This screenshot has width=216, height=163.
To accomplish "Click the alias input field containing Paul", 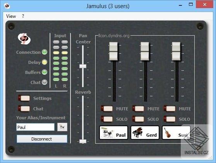I will click(35, 127).
